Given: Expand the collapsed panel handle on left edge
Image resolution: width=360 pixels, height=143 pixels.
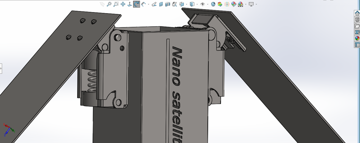Looking at the screenshot, I should [x=1, y=68].
